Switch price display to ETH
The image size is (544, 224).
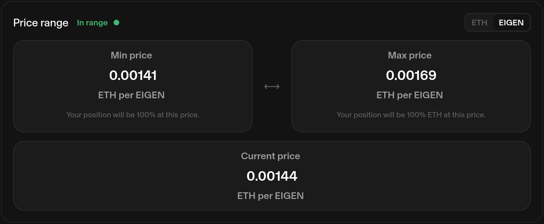click(479, 23)
